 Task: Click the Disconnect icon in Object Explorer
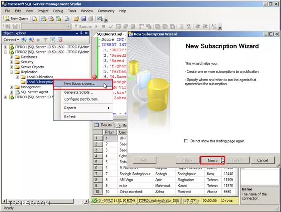31,40
